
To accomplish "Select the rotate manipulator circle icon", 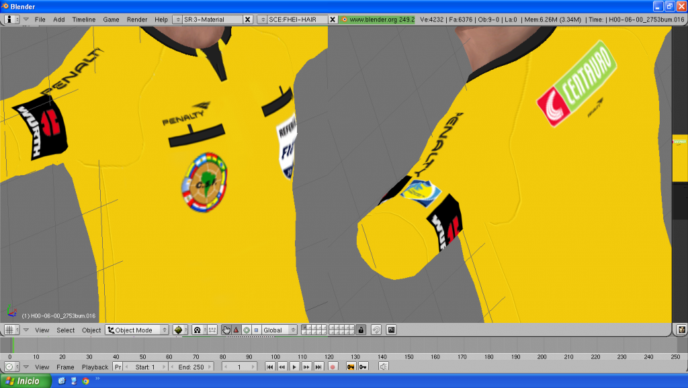I will pos(246,330).
